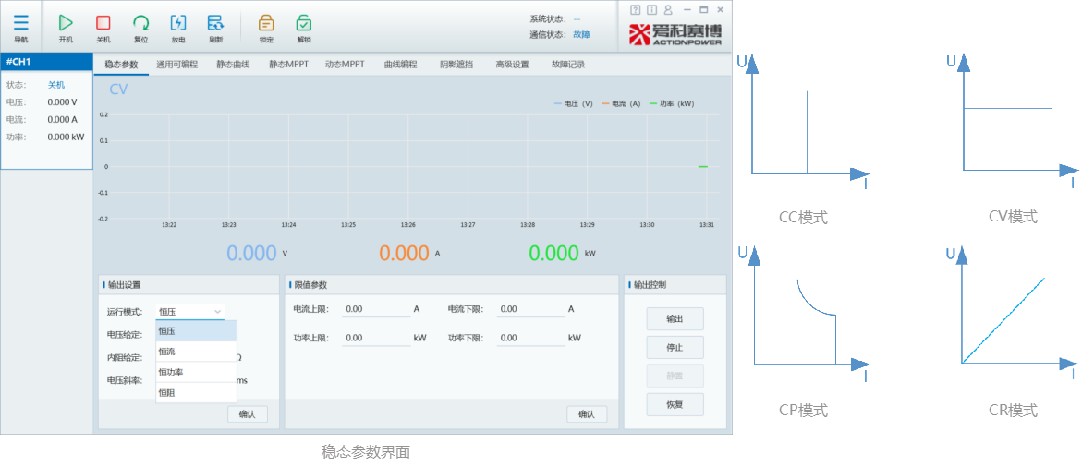The width and height of the screenshot is (1082, 465).
Task: Switch to the 静态MPPT tab
Action: 288,65
